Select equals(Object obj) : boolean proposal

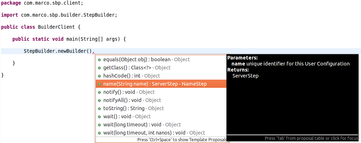pos(161,59)
